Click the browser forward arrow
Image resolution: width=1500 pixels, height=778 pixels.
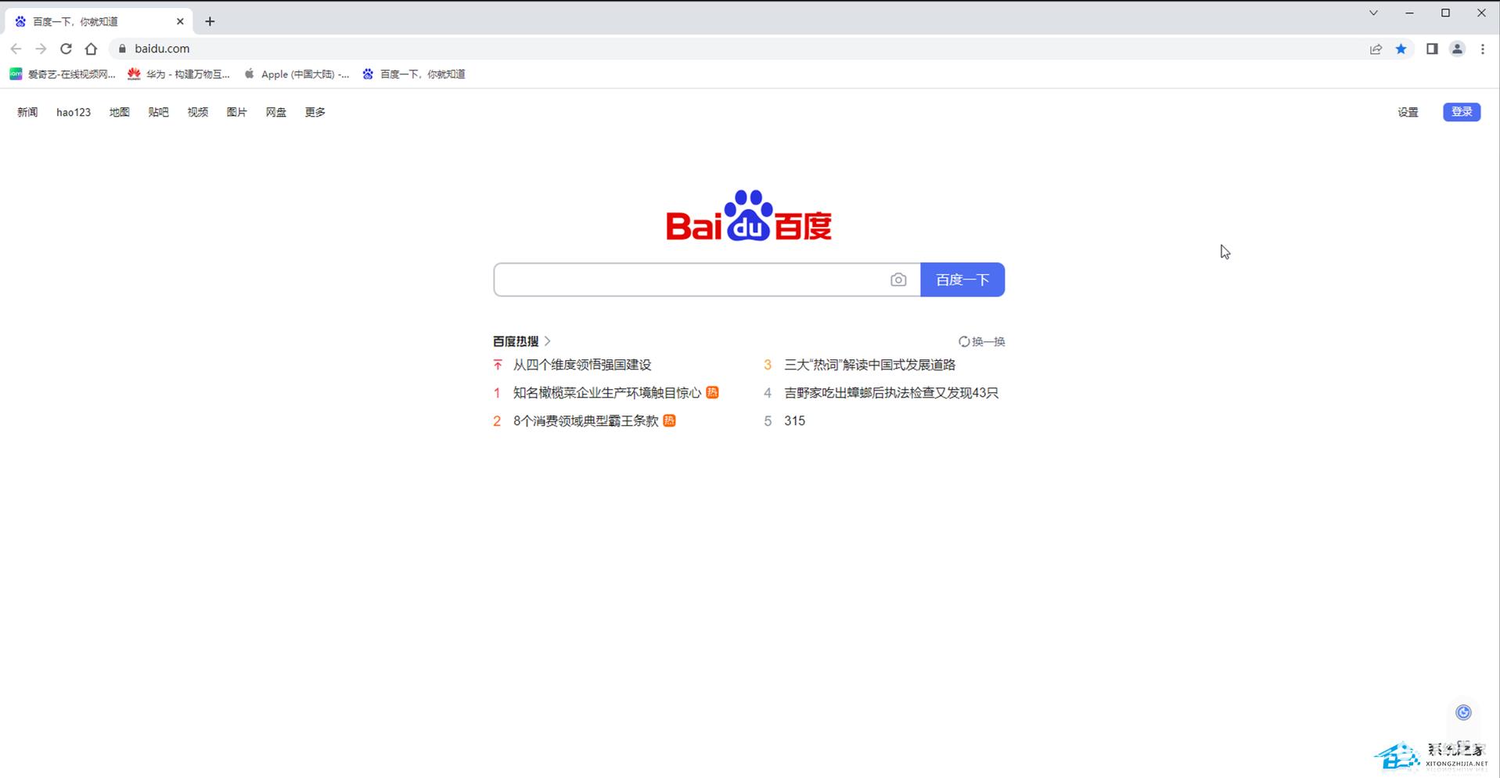click(x=41, y=49)
